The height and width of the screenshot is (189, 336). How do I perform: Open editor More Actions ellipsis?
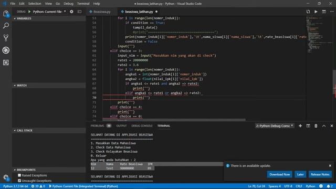332,12
